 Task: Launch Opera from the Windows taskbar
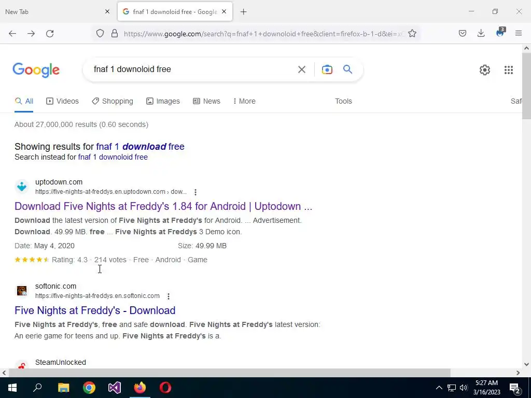point(165,387)
